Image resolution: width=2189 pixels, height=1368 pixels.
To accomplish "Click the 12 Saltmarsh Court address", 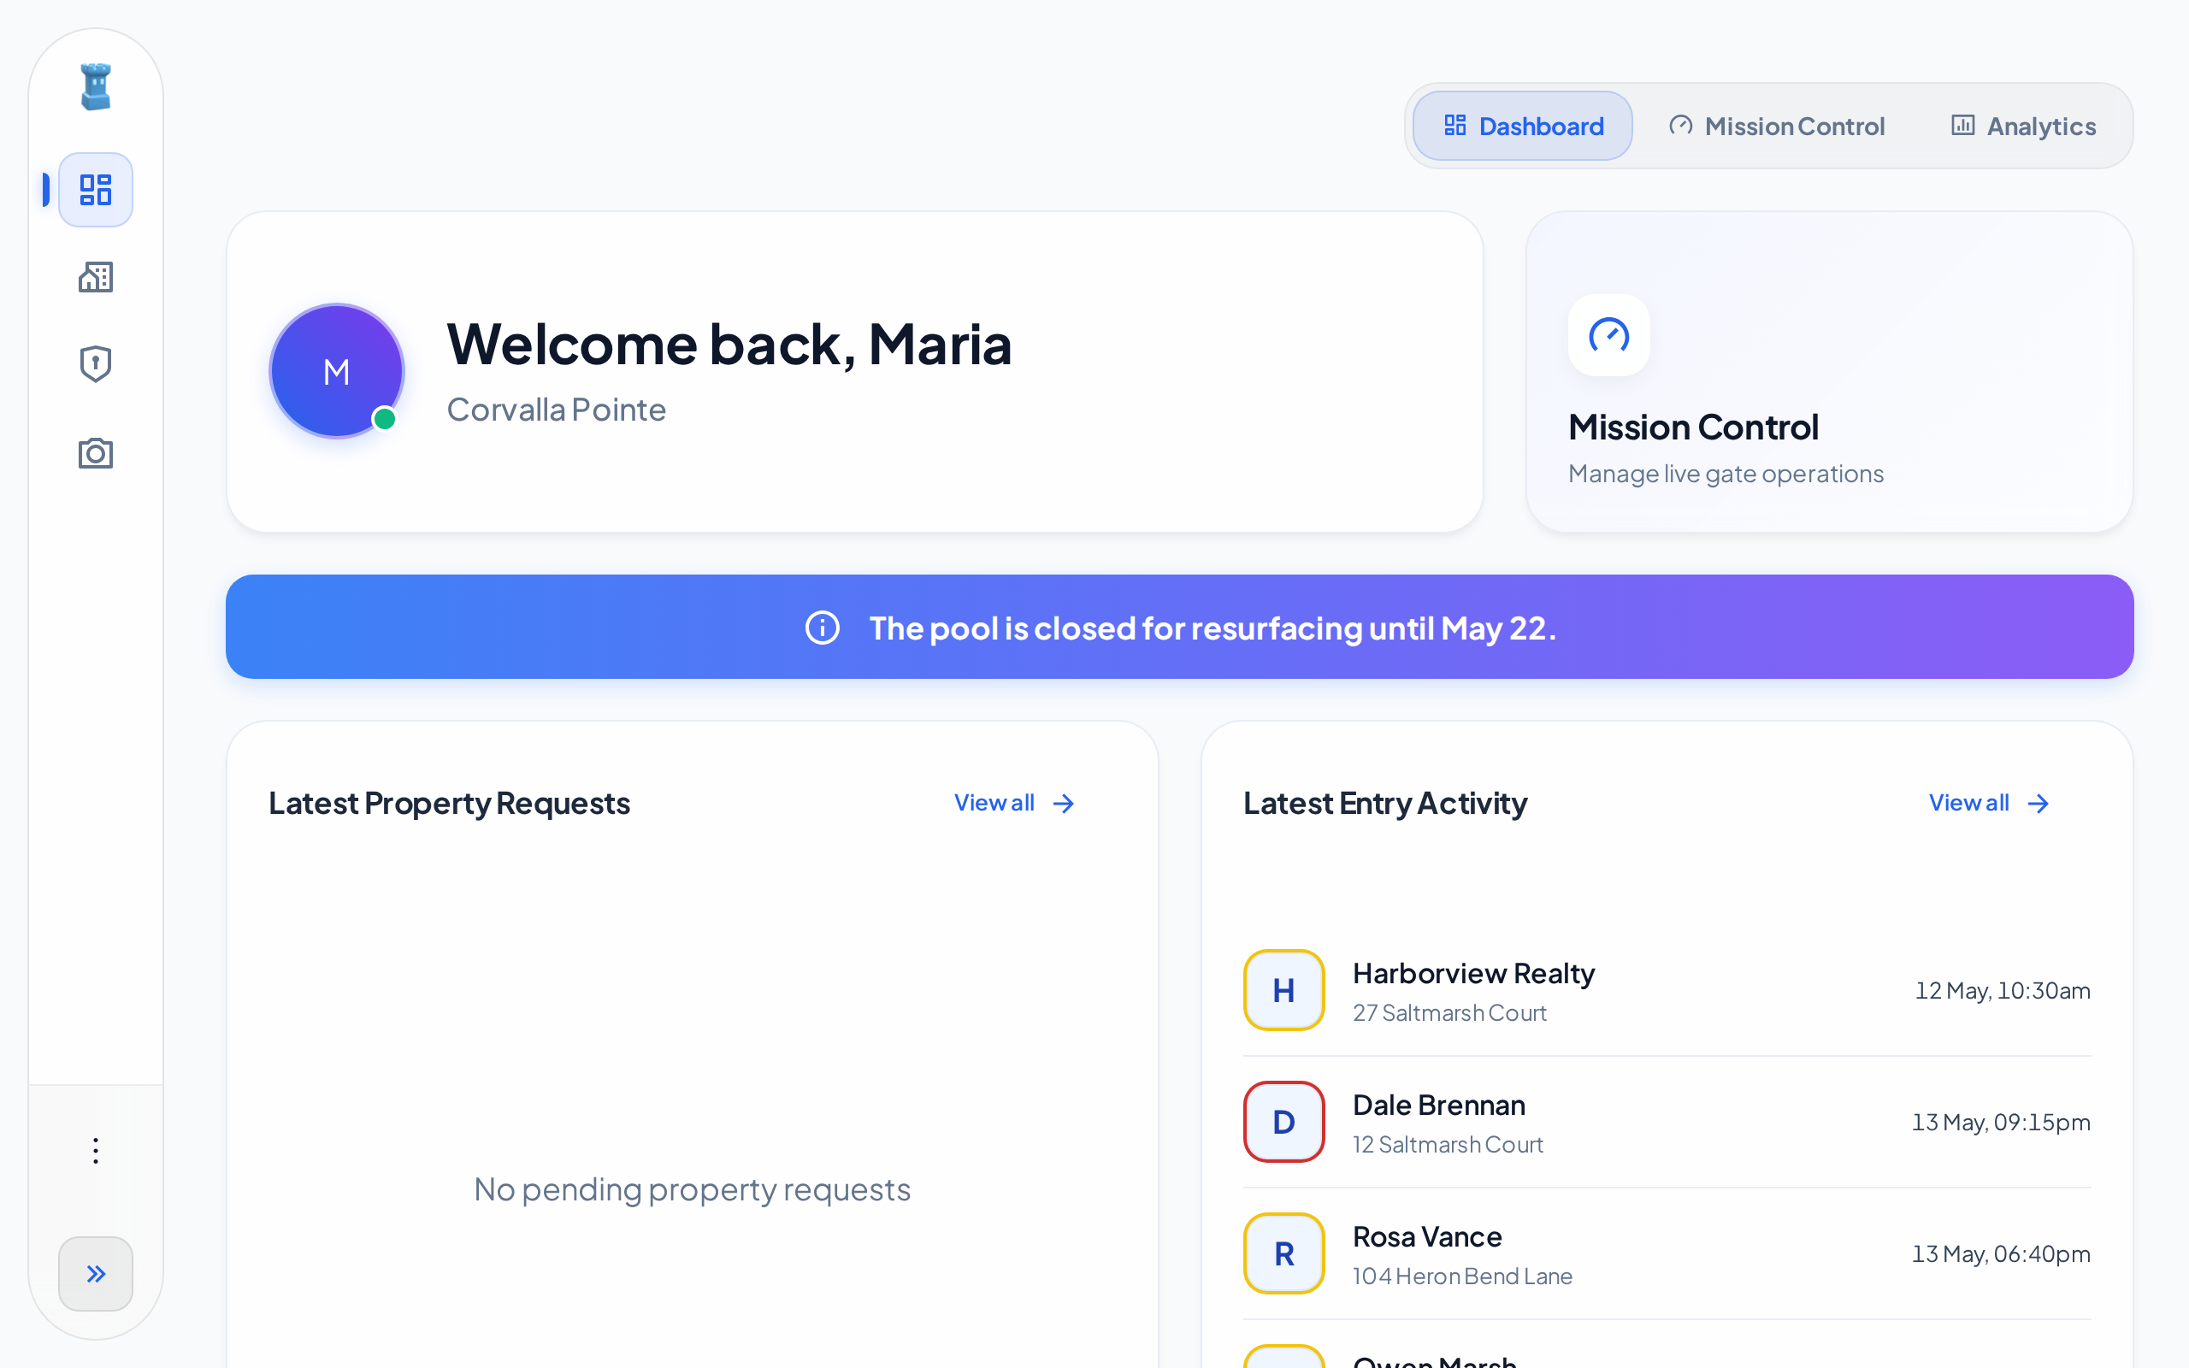I will pyautogui.click(x=1448, y=1145).
